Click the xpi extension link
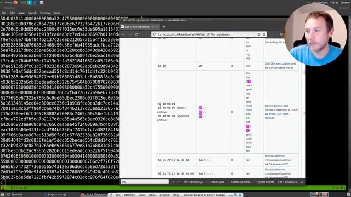Image resolution: width=351 pixels, height=197 pixels. click(x=247, y=151)
